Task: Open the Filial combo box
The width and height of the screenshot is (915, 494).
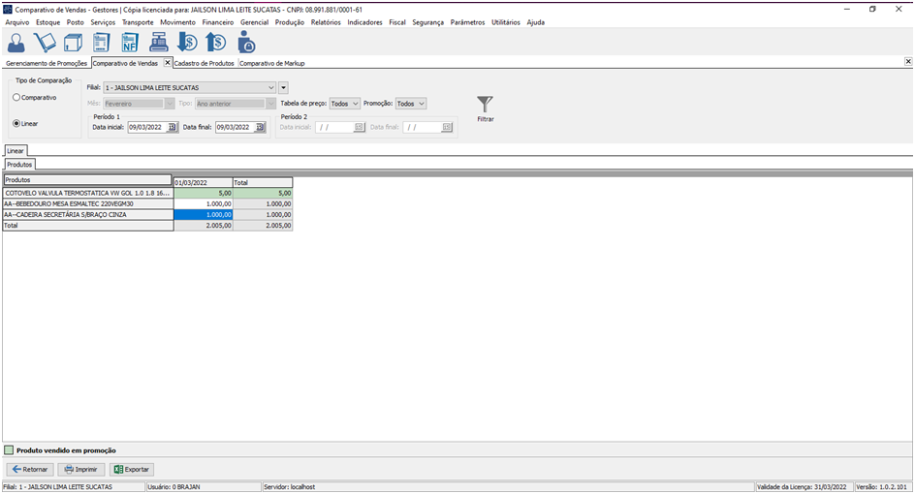Action: click(189, 87)
